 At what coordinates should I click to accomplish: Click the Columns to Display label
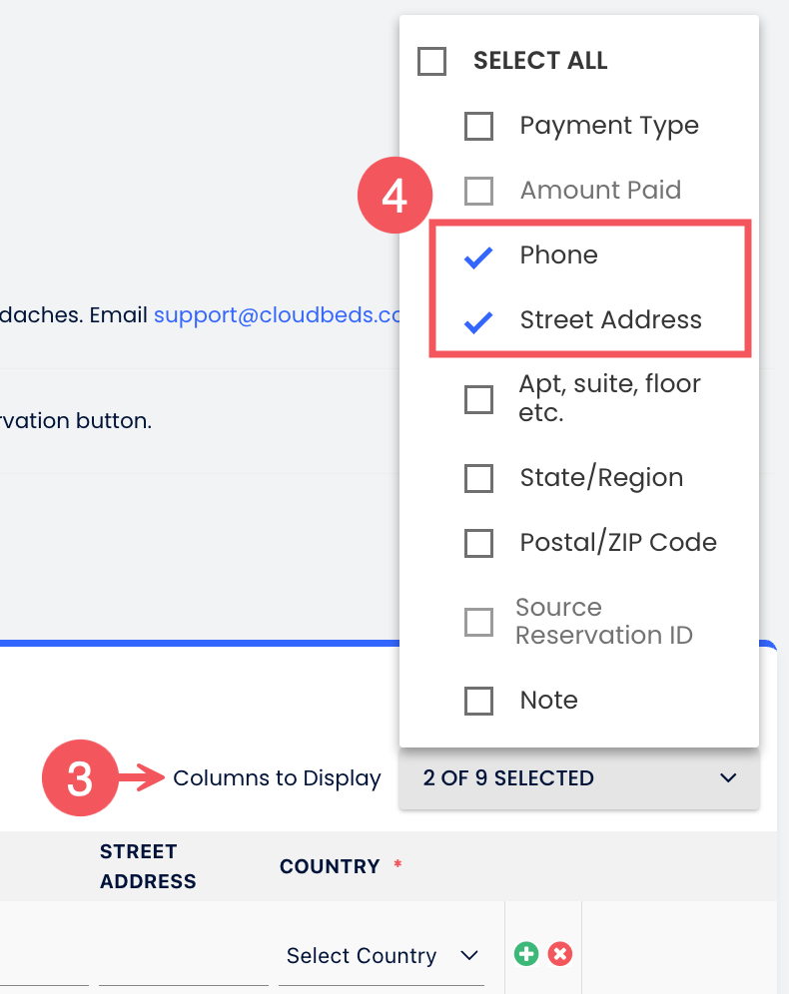pos(277,778)
